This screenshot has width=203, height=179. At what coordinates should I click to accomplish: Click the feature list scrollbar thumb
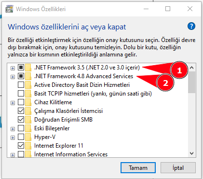(x=191, y=83)
